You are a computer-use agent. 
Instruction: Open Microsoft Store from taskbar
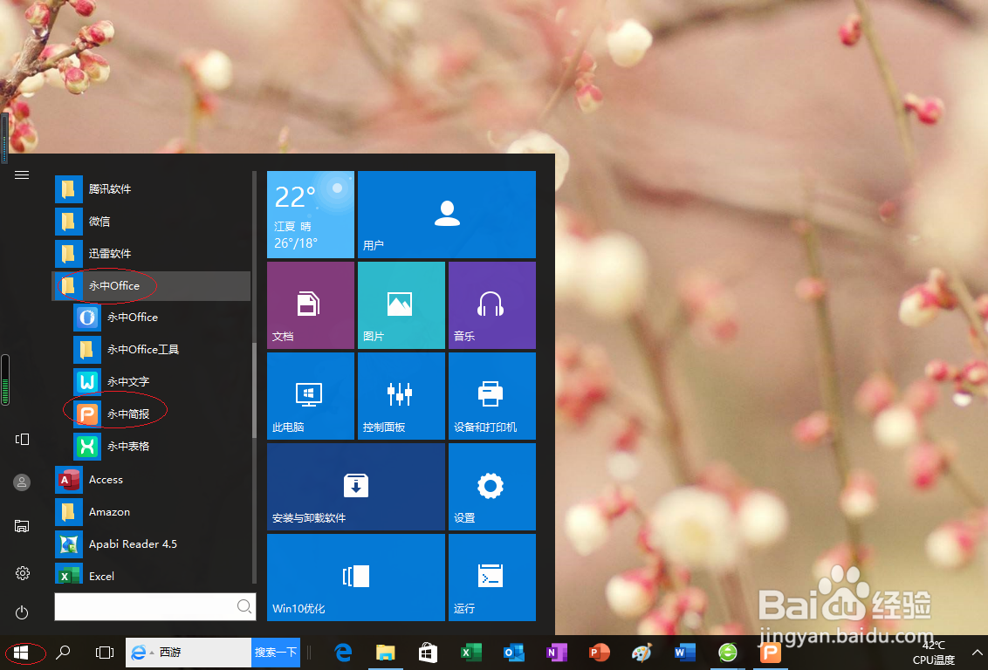tap(428, 653)
